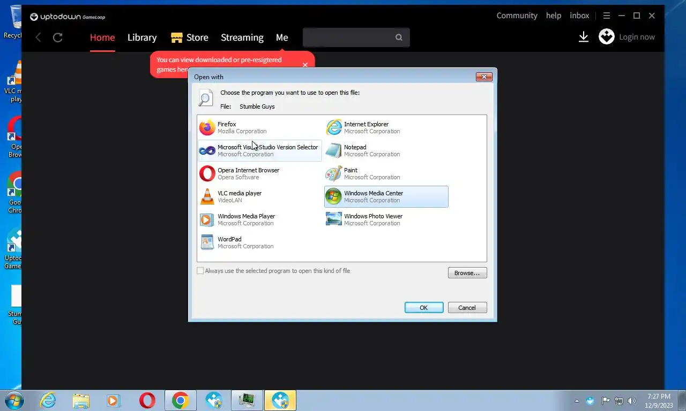The image size is (686, 411).
Task: Click the volume icon in system tray
Action: [x=632, y=401]
